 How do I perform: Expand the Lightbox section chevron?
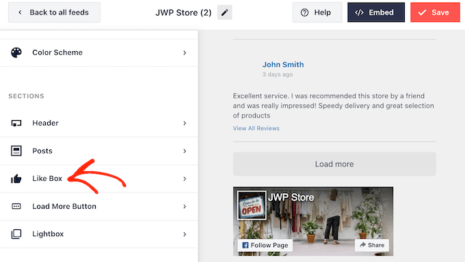[x=185, y=234]
